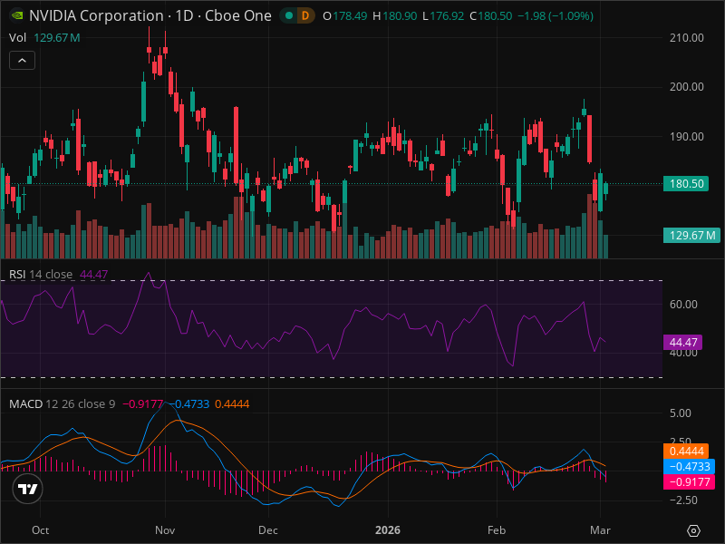725x544 pixels.
Task: Click the 210.00 price scale label
Action: [687, 38]
